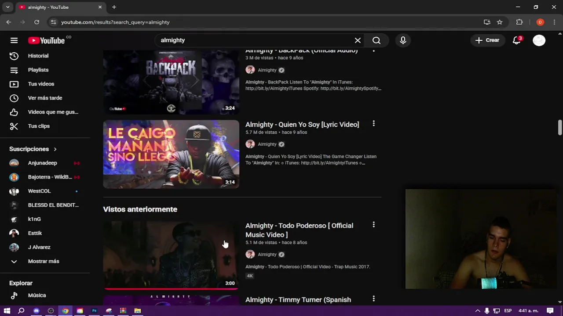Open options menu for Todo Poderoso video
The image size is (563, 316).
pyautogui.click(x=373, y=225)
